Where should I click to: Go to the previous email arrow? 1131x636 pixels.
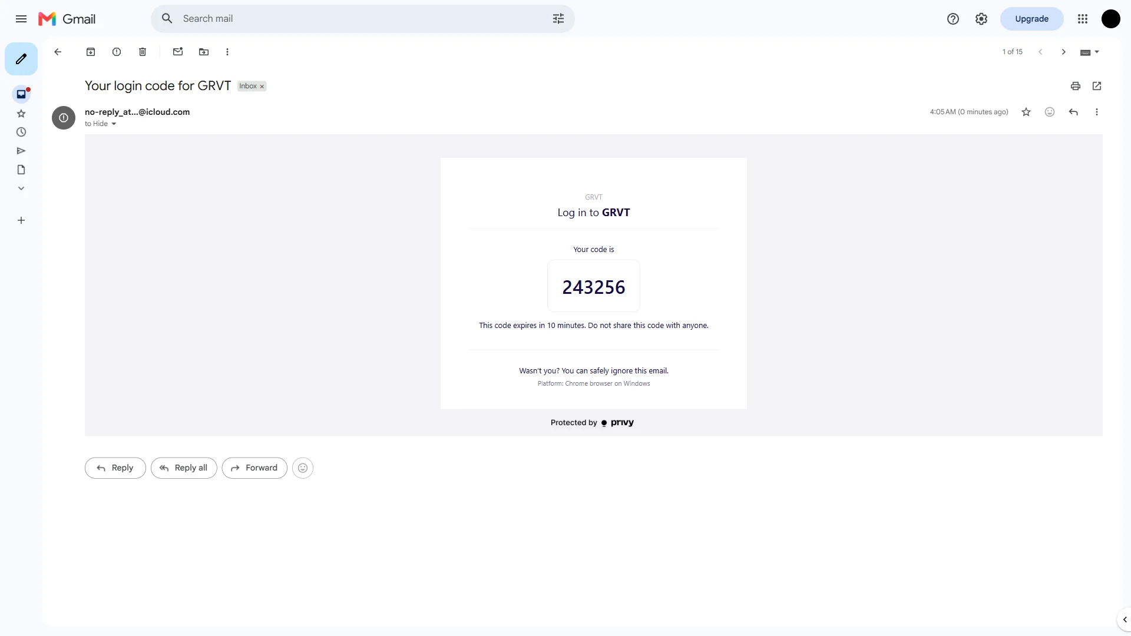(x=1040, y=52)
